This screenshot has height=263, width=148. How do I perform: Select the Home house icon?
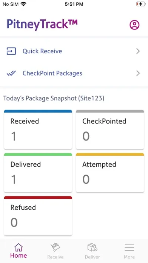coord(18,247)
